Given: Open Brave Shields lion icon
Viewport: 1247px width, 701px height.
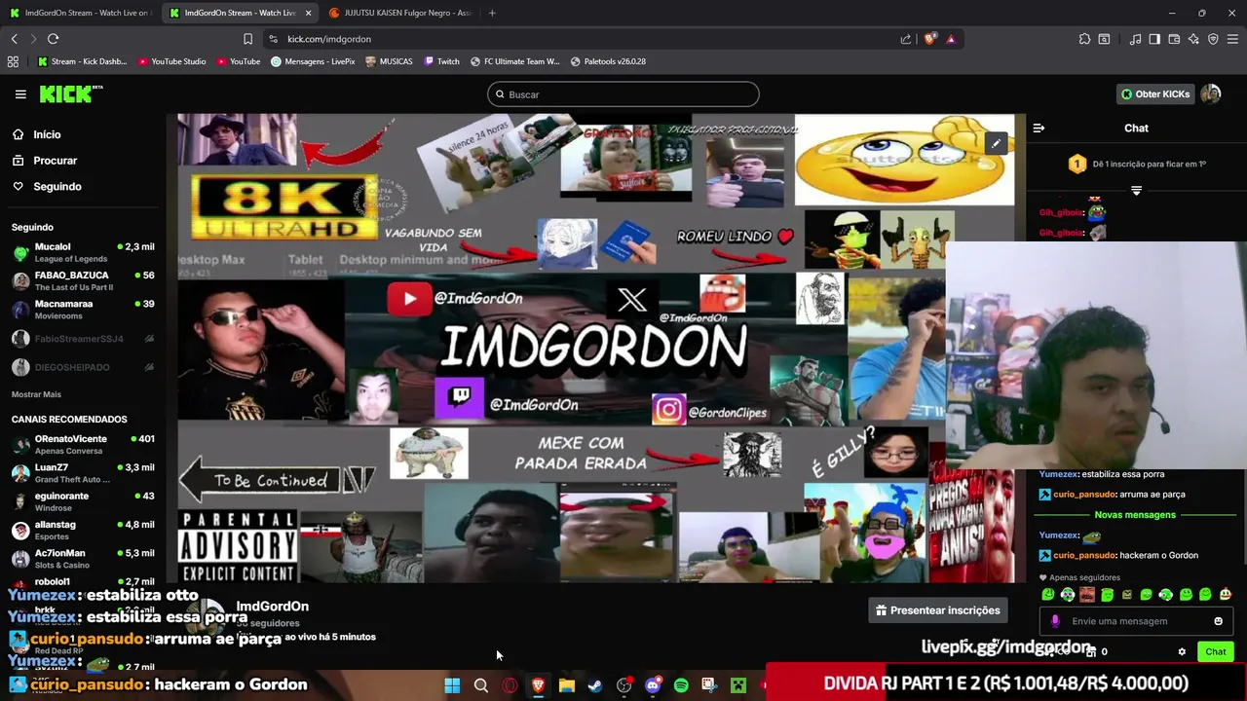Looking at the screenshot, I should (x=929, y=39).
